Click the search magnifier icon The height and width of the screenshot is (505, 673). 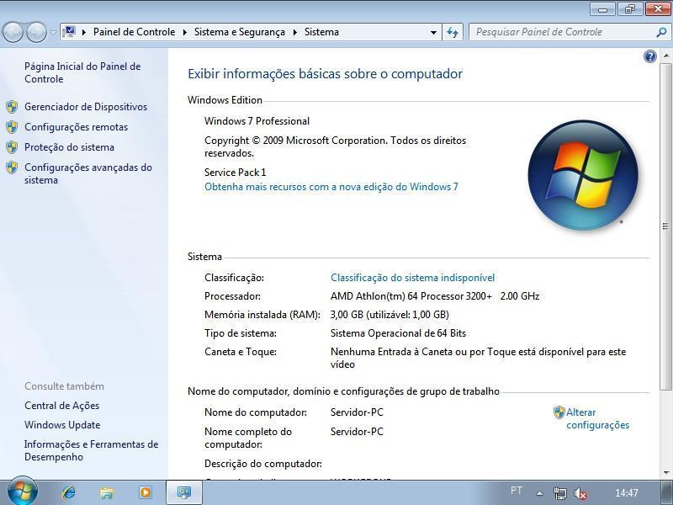[661, 32]
